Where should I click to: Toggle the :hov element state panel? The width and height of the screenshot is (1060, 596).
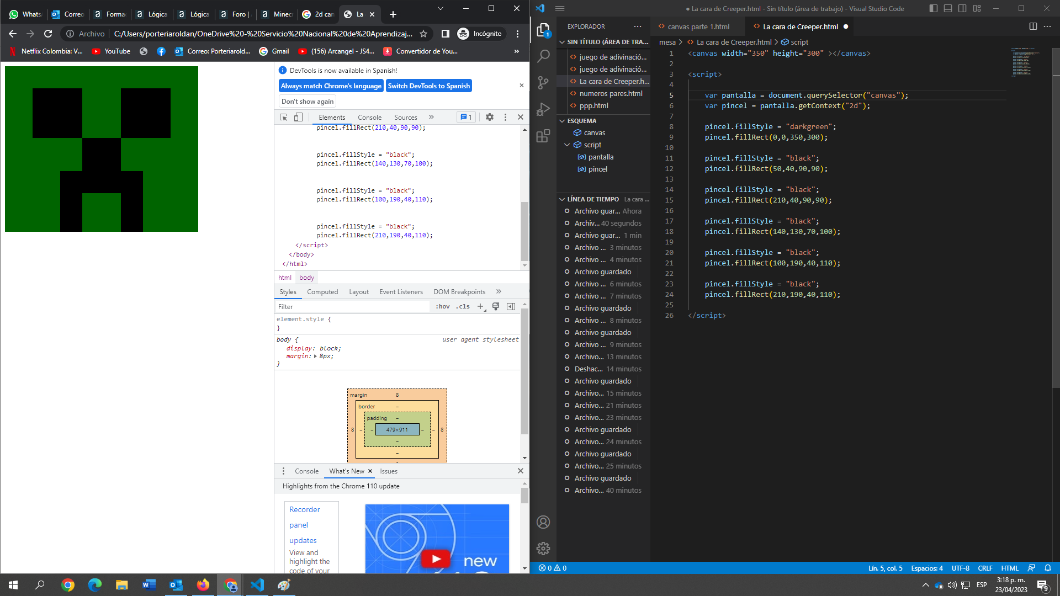tap(442, 307)
